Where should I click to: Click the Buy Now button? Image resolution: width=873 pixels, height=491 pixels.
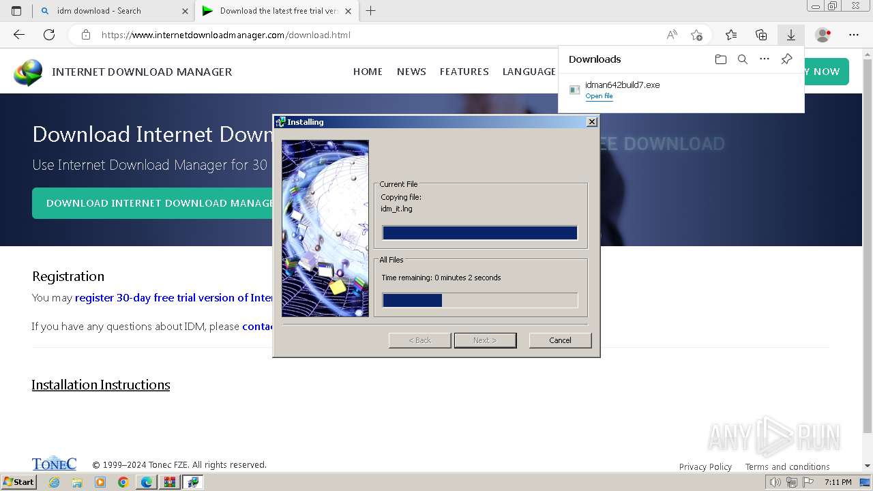click(826, 72)
